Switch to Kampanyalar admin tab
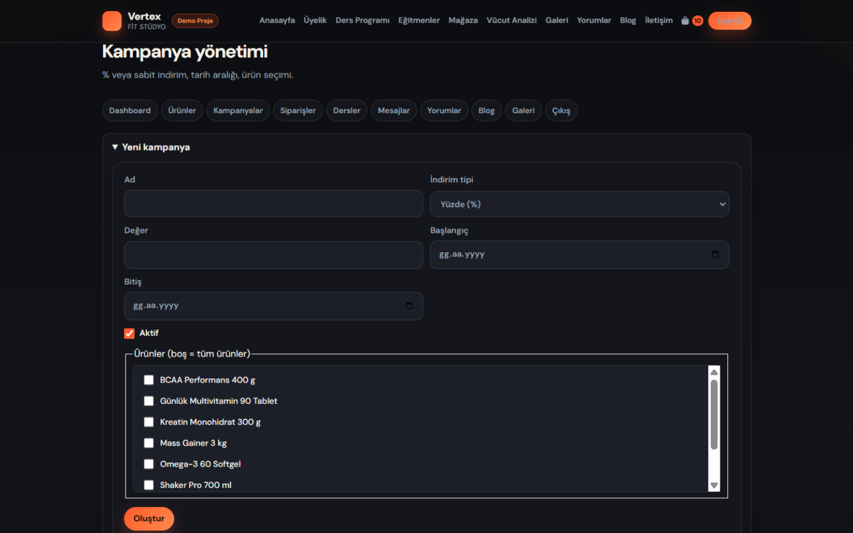 (x=238, y=111)
